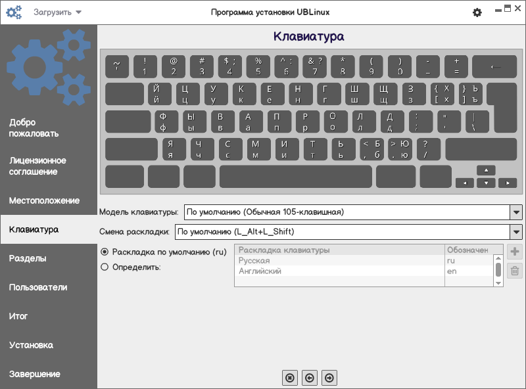The height and width of the screenshot is (389, 526).
Task: Select the 'Определить' radio button
Action: click(x=105, y=267)
